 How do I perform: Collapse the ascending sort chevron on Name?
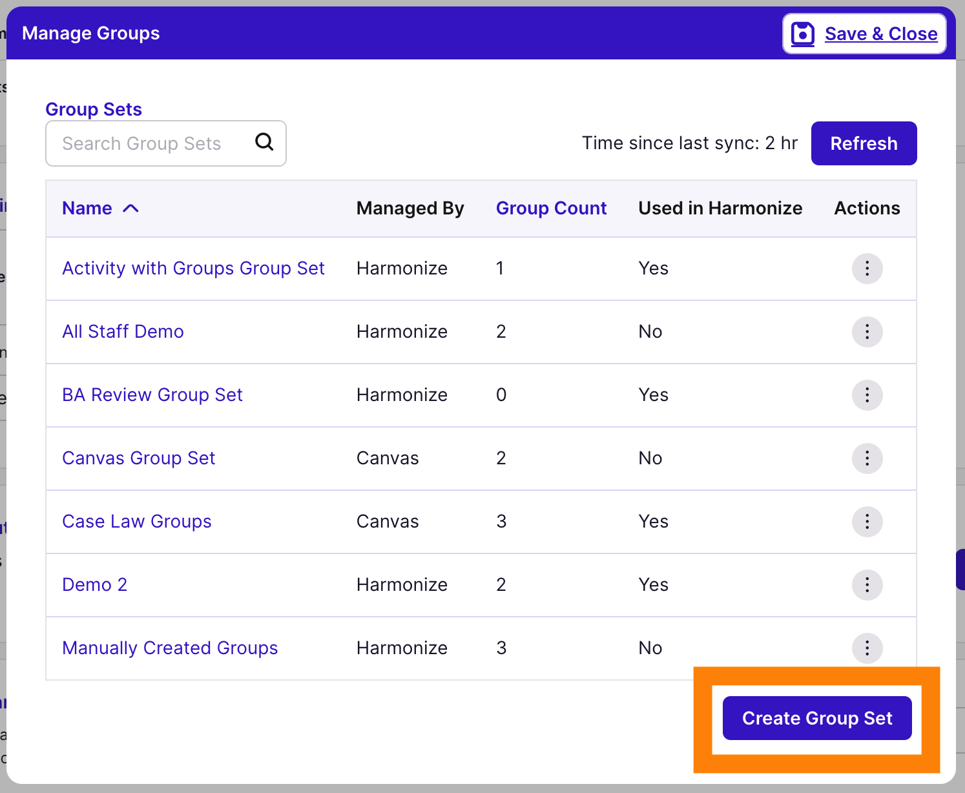(131, 208)
